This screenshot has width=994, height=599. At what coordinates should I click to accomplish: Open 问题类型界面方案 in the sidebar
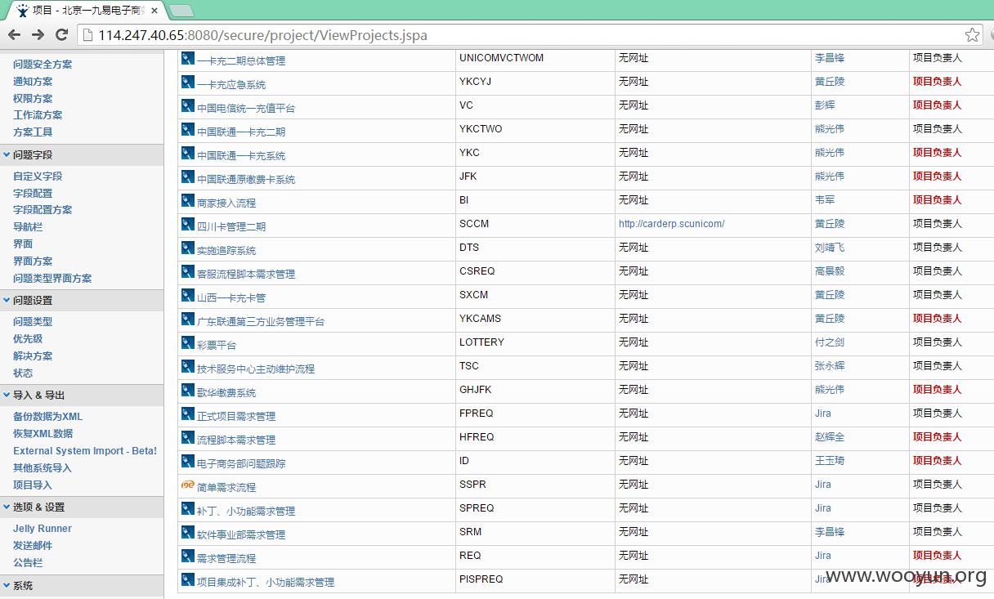(x=52, y=279)
